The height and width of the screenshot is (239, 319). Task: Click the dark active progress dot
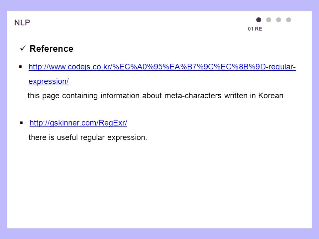(259, 20)
